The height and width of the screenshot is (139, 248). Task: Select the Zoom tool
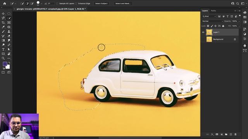[x=3, y=58]
